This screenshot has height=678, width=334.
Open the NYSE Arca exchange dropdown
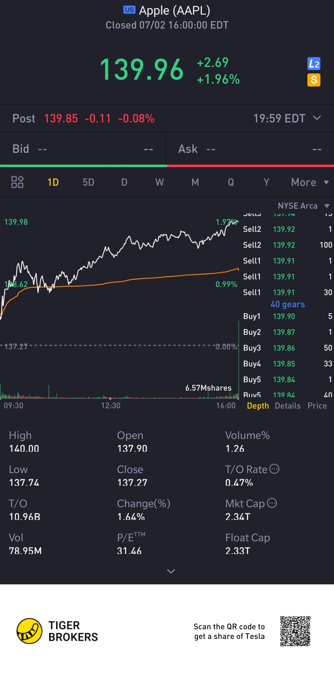tap(304, 206)
